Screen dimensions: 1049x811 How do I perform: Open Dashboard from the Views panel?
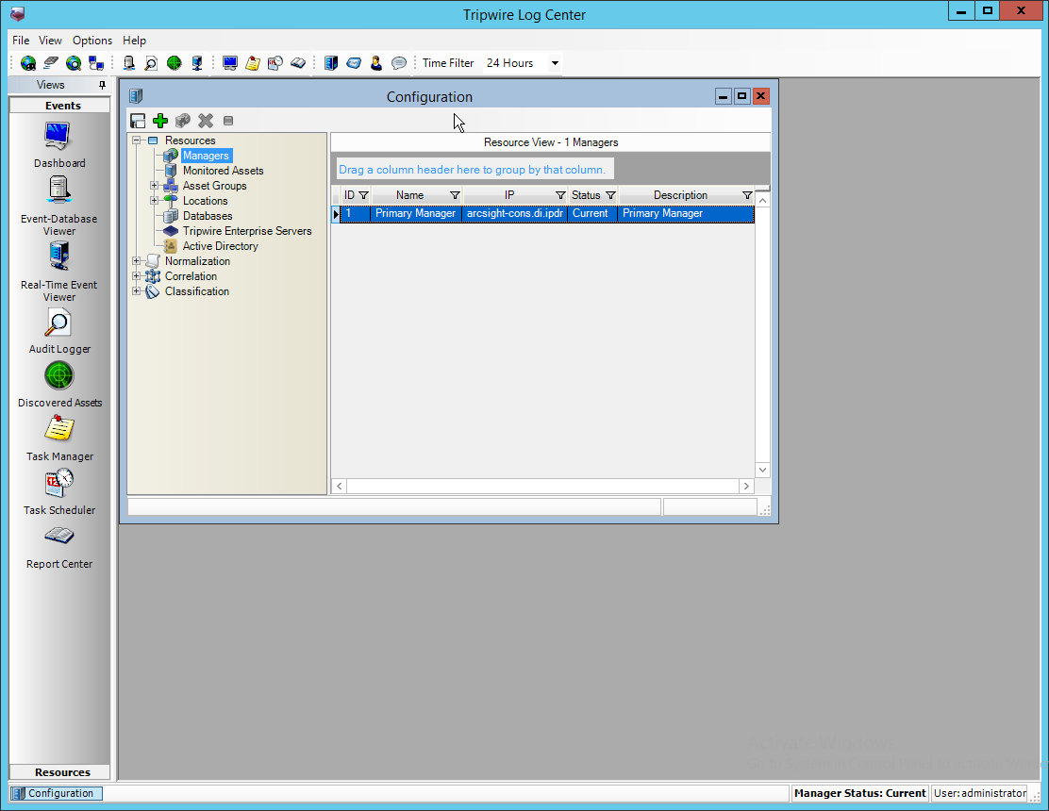point(58,145)
